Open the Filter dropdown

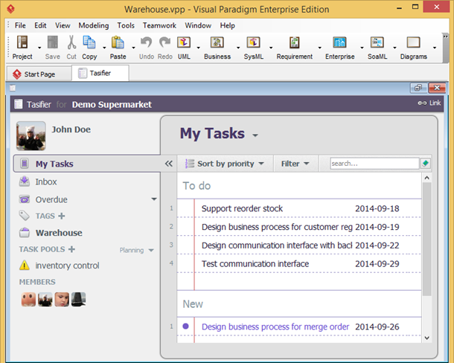pyautogui.click(x=295, y=164)
